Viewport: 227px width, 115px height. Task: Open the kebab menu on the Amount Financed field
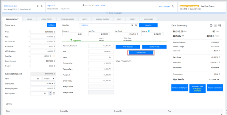coord(55,74)
